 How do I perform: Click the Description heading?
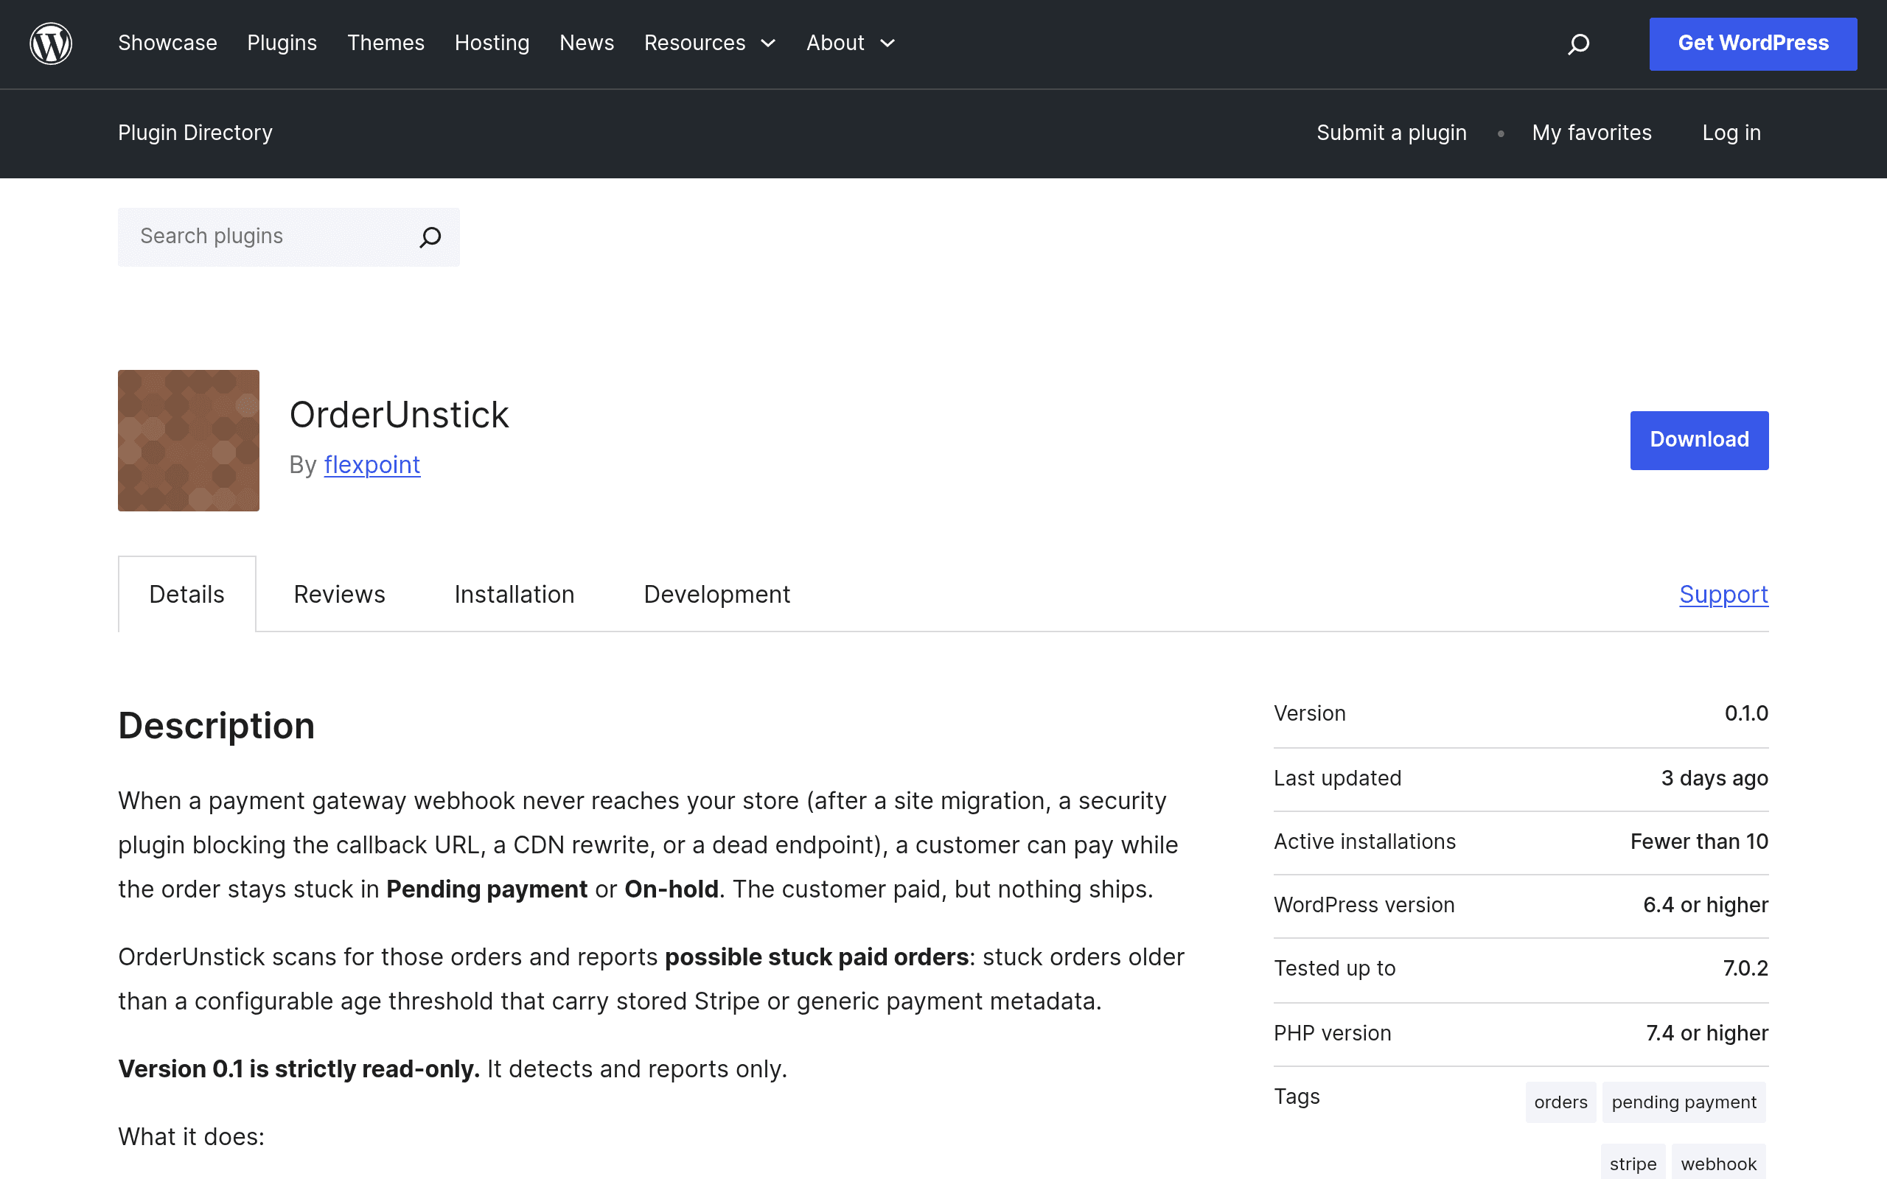click(217, 726)
